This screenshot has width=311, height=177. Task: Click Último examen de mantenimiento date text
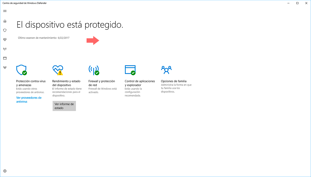(x=44, y=38)
